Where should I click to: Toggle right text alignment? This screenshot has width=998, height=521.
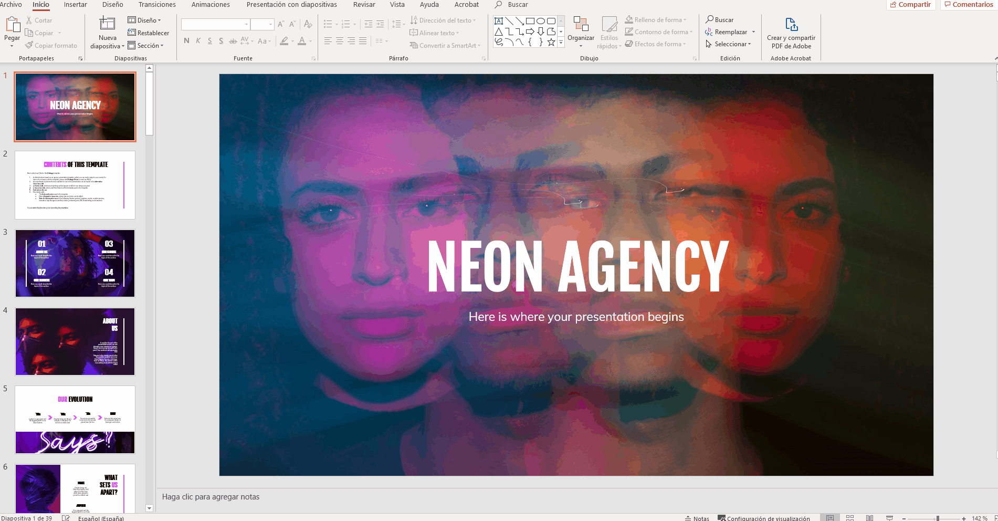pos(351,41)
